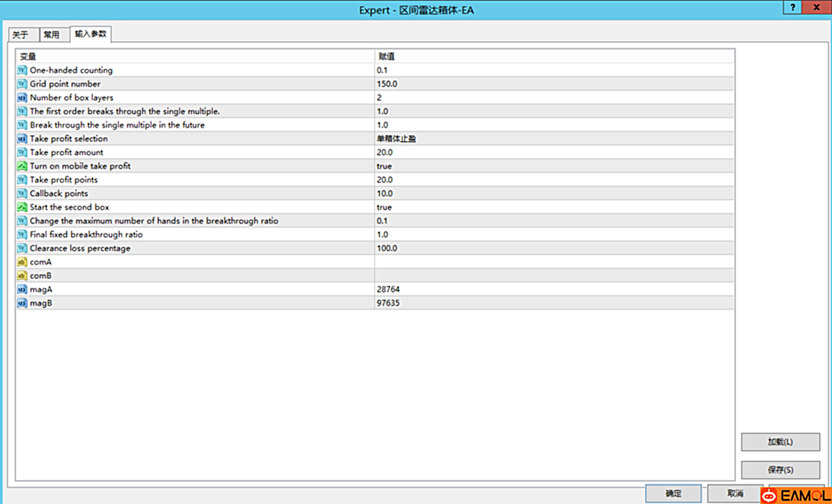Image resolution: width=832 pixels, height=504 pixels.
Task: Click the icon beside One-handed counting
Action: (22, 70)
